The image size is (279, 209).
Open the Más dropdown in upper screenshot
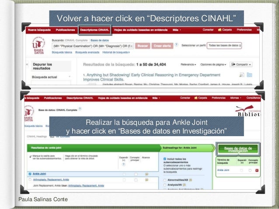click(177, 30)
